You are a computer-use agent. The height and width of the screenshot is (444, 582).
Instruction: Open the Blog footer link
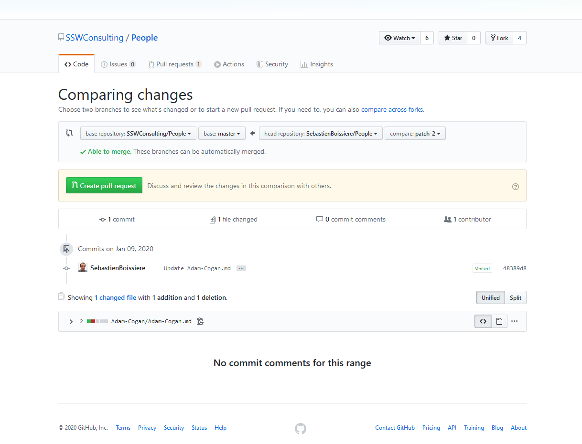tap(497, 428)
